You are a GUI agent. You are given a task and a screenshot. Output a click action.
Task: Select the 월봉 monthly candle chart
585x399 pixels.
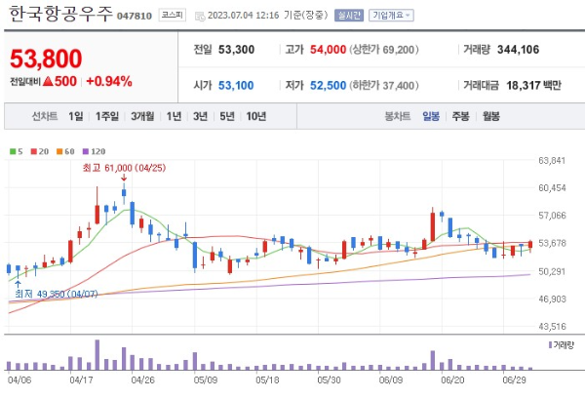pos(491,116)
